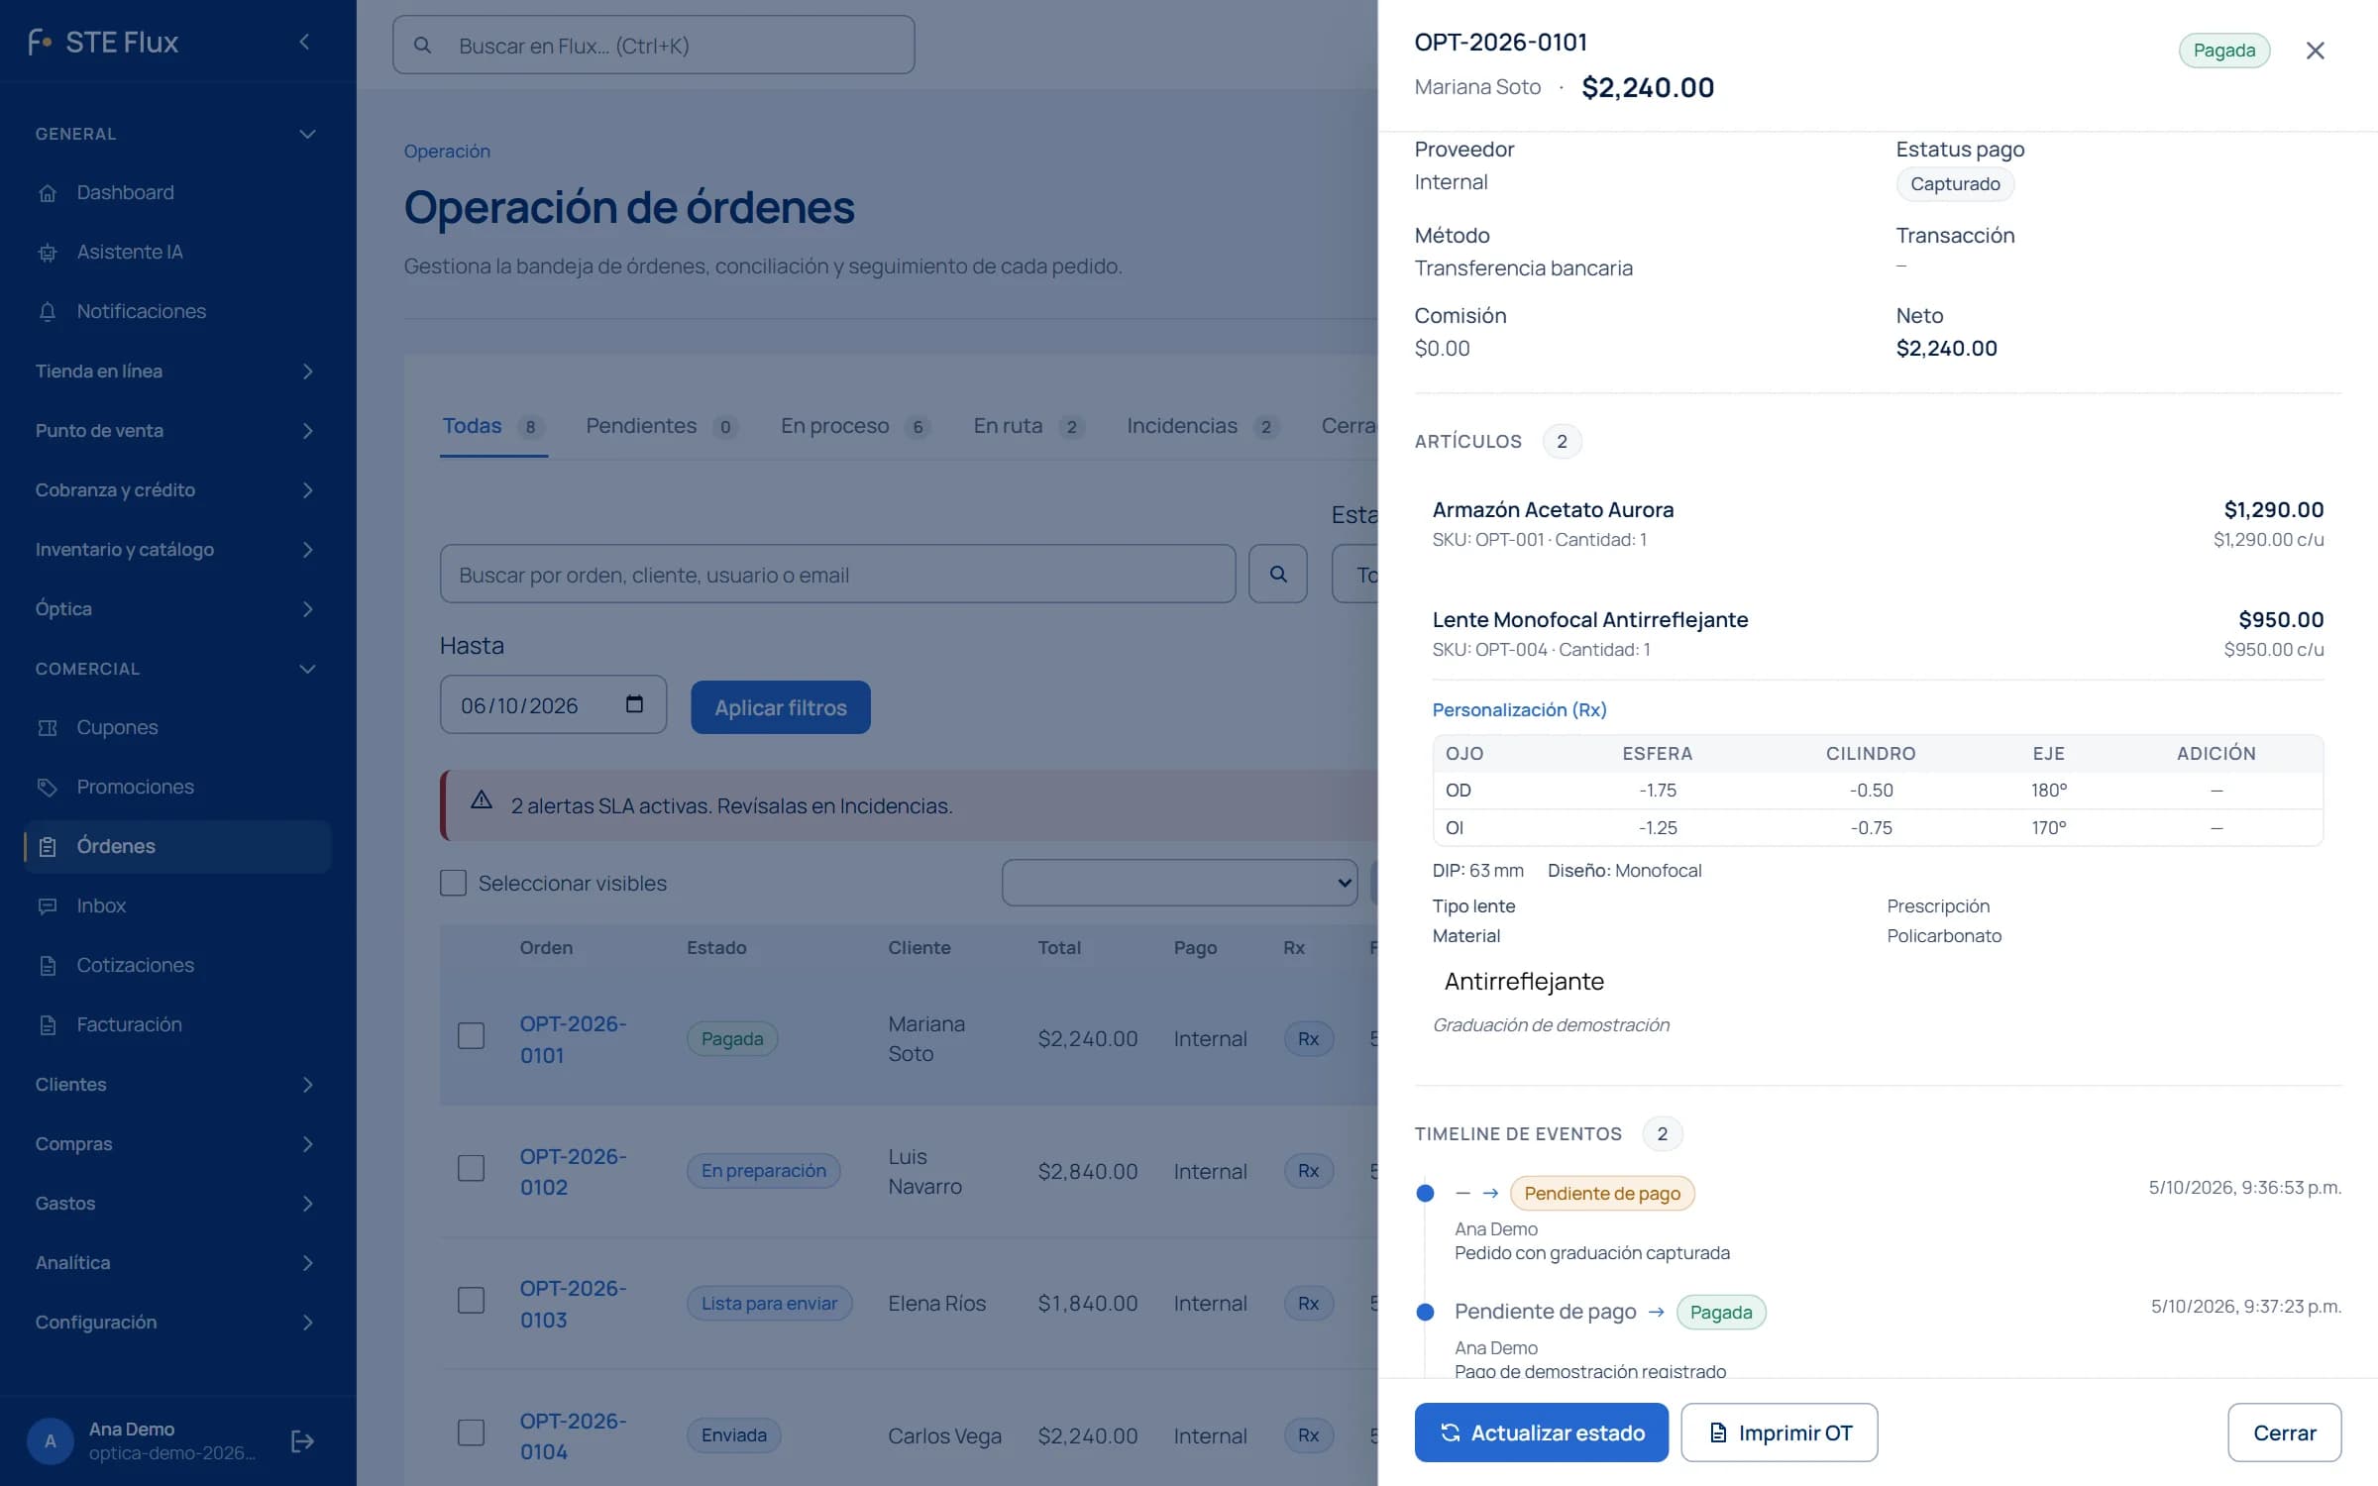Click the Buscar en Flux search field

[x=654, y=45]
